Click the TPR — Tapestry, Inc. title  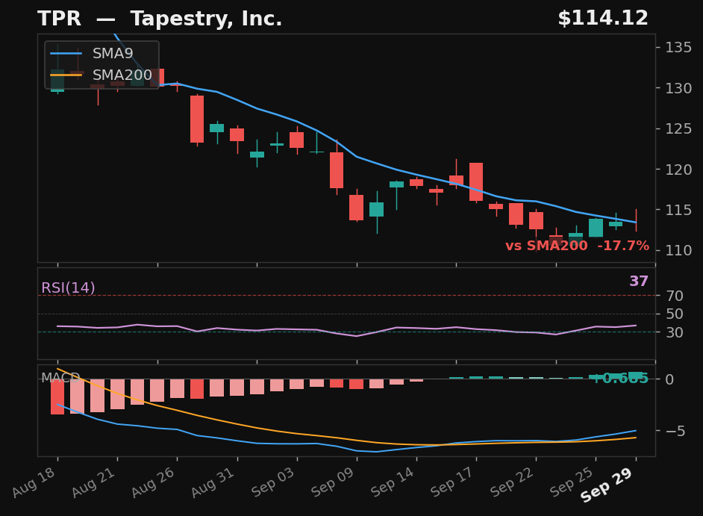[x=160, y=19]
